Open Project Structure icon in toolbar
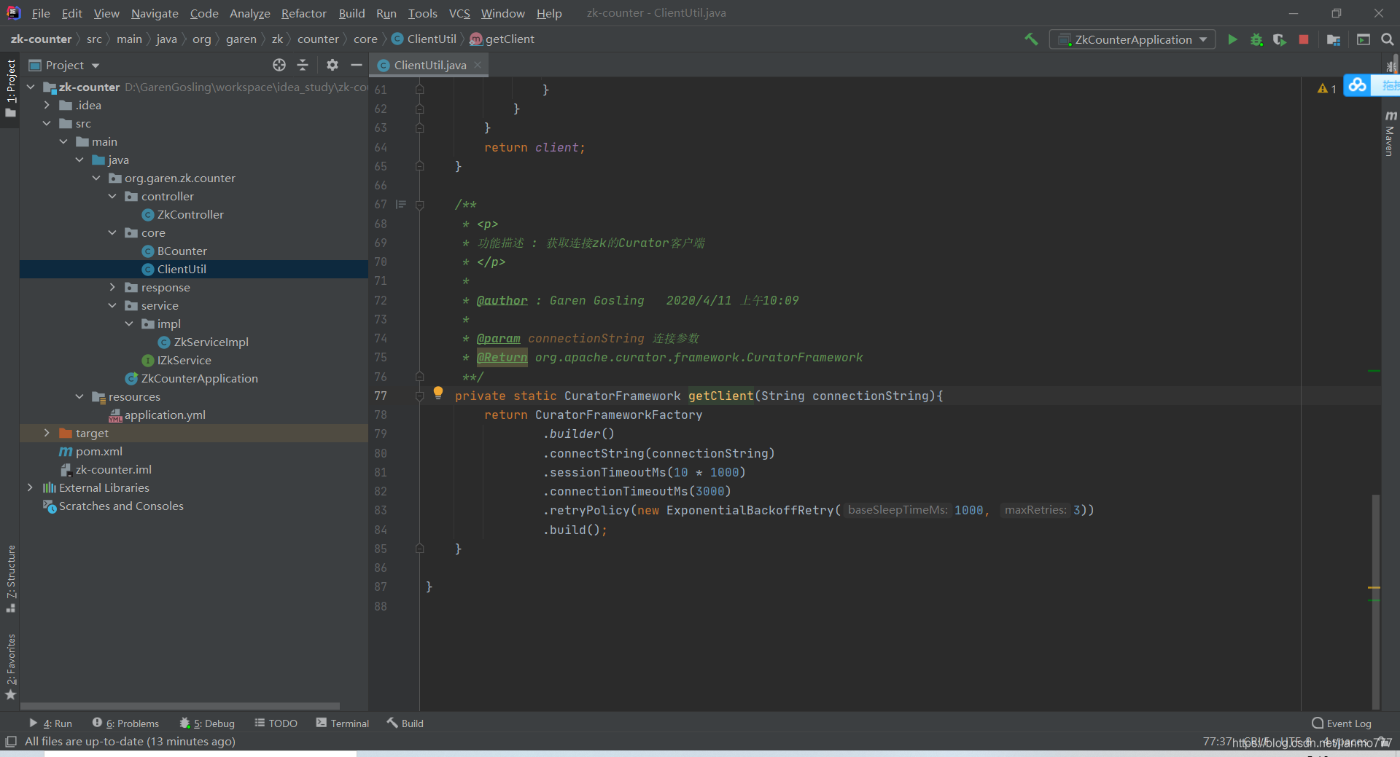 point(1334,39)
